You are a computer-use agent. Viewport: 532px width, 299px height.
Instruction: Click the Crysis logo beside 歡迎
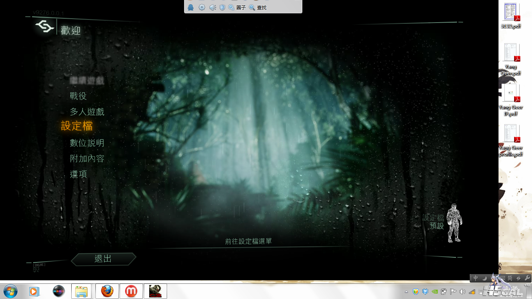(45, 27)
